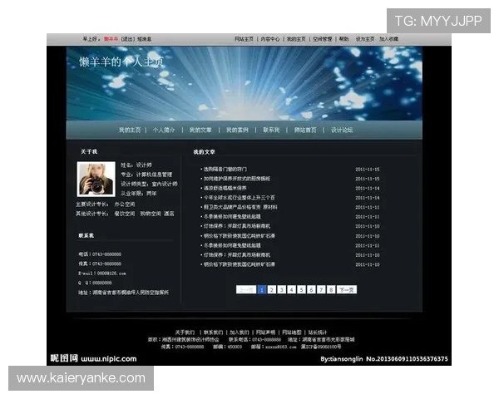Go to 我的文章 in the nav bar
The image size is (499, 399).
pos(200,131)
